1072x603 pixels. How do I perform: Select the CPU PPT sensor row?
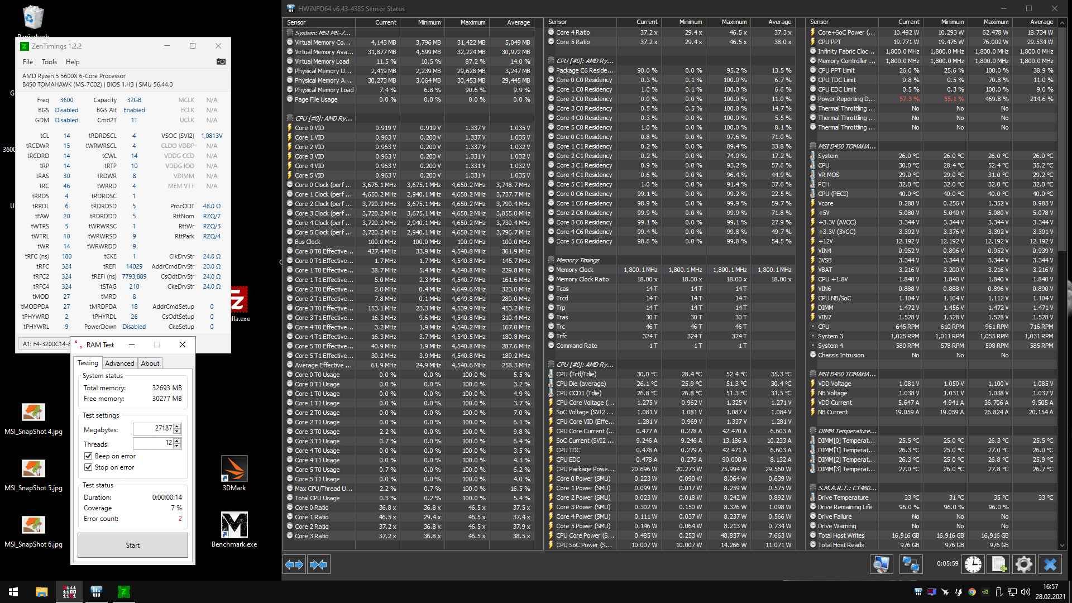point(932,42)
